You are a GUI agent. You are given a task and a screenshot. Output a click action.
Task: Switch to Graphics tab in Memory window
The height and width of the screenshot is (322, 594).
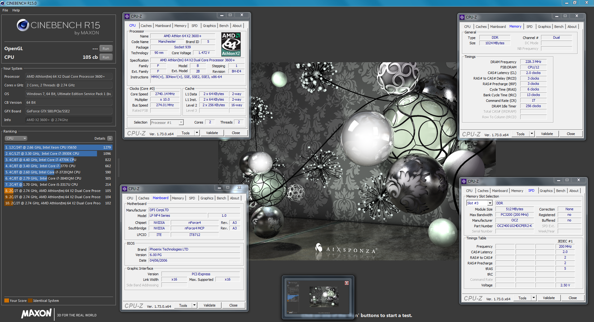[x=544, y=27]
